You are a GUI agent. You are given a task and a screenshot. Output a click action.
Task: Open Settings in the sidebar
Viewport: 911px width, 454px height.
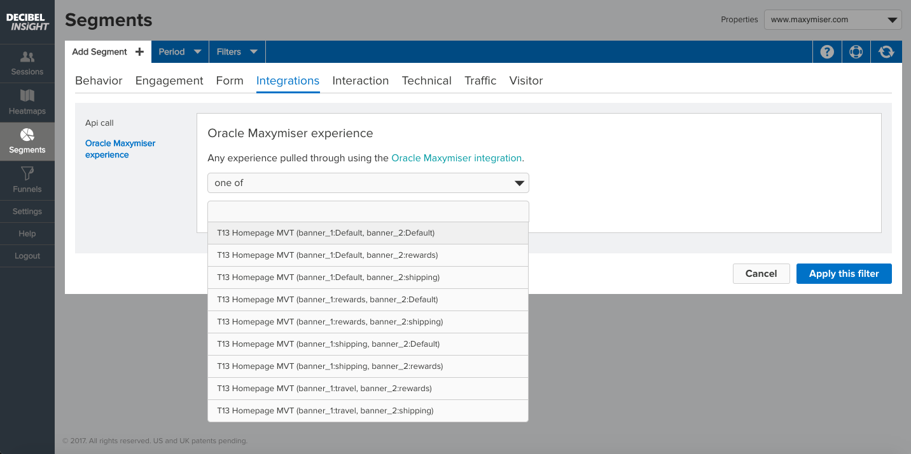[x=27, y=211]
